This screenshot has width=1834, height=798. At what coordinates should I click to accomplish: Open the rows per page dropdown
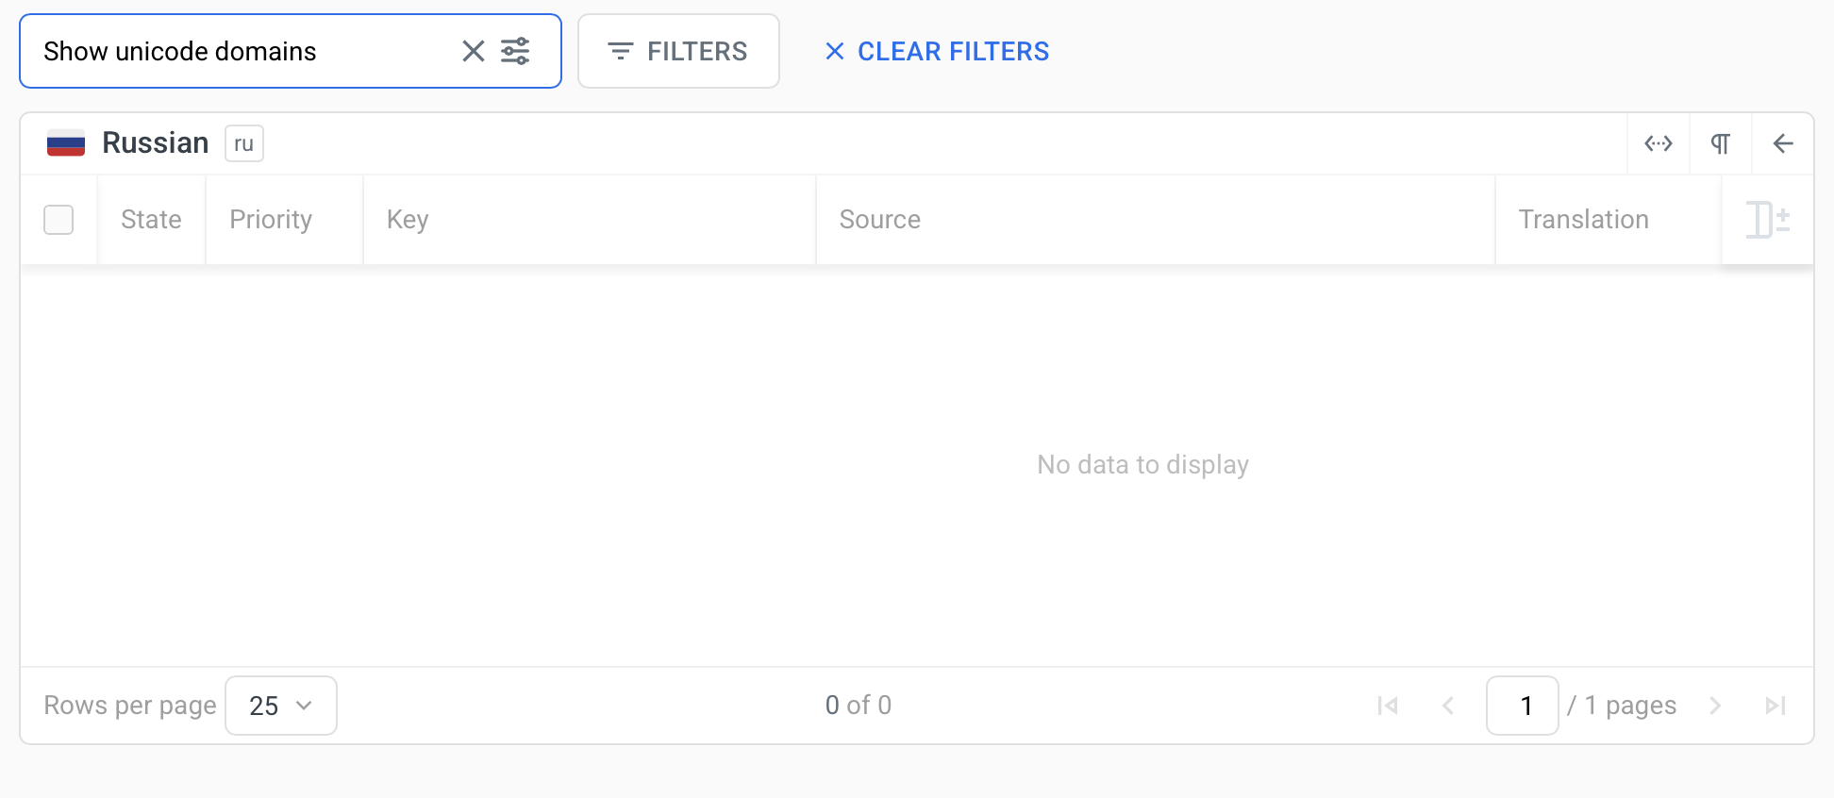point(281,706)
